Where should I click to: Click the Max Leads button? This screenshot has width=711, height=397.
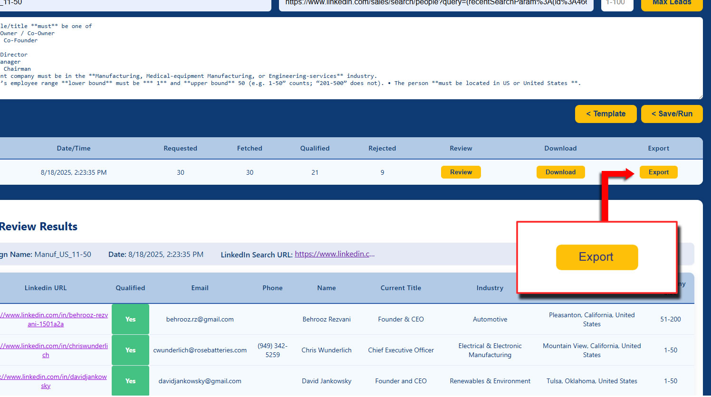click(672, 4)
